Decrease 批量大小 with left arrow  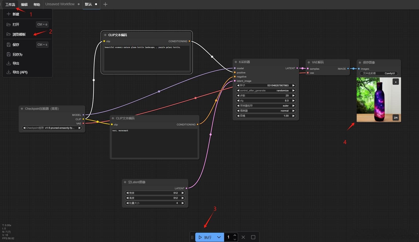click(x=127, y=203)
